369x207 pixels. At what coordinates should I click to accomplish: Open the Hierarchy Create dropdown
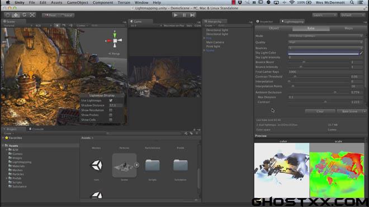(x=210, y=25)
